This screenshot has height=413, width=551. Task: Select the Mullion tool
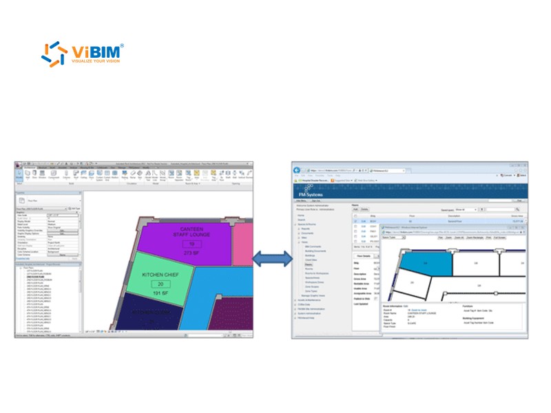115,175
